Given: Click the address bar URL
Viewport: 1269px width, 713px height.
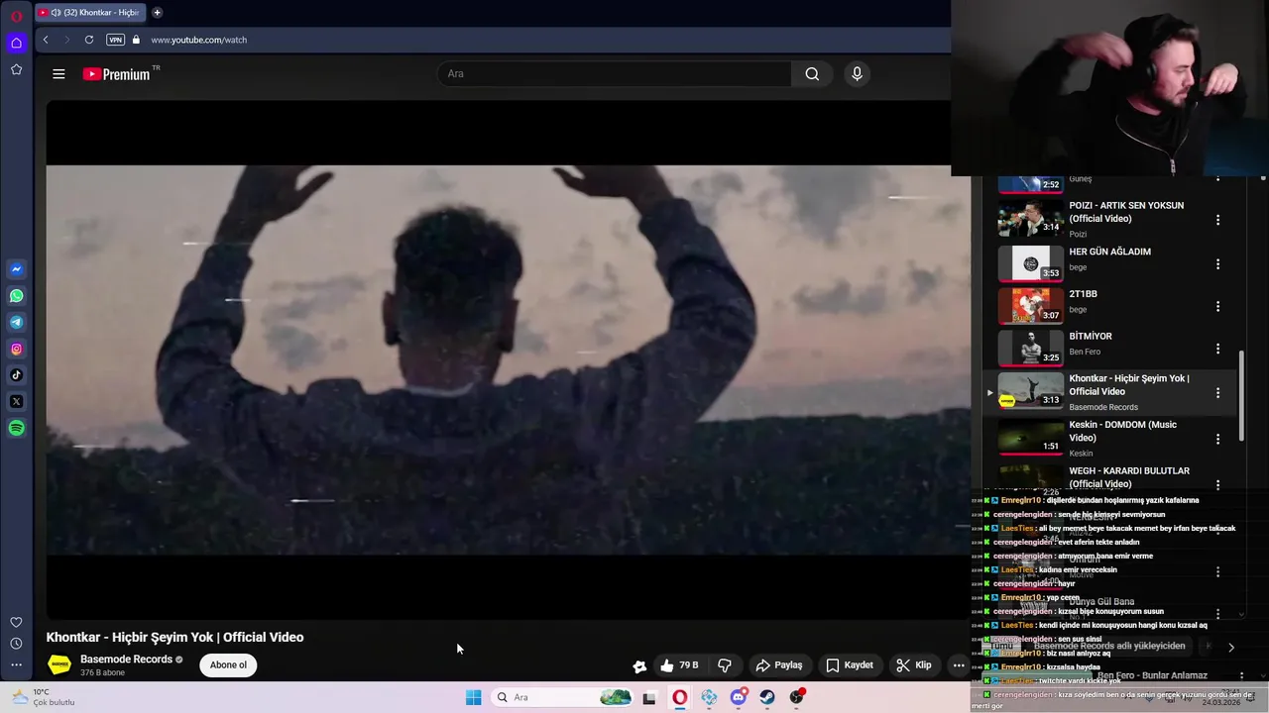Looking at the screenshot, I should 199,40.
